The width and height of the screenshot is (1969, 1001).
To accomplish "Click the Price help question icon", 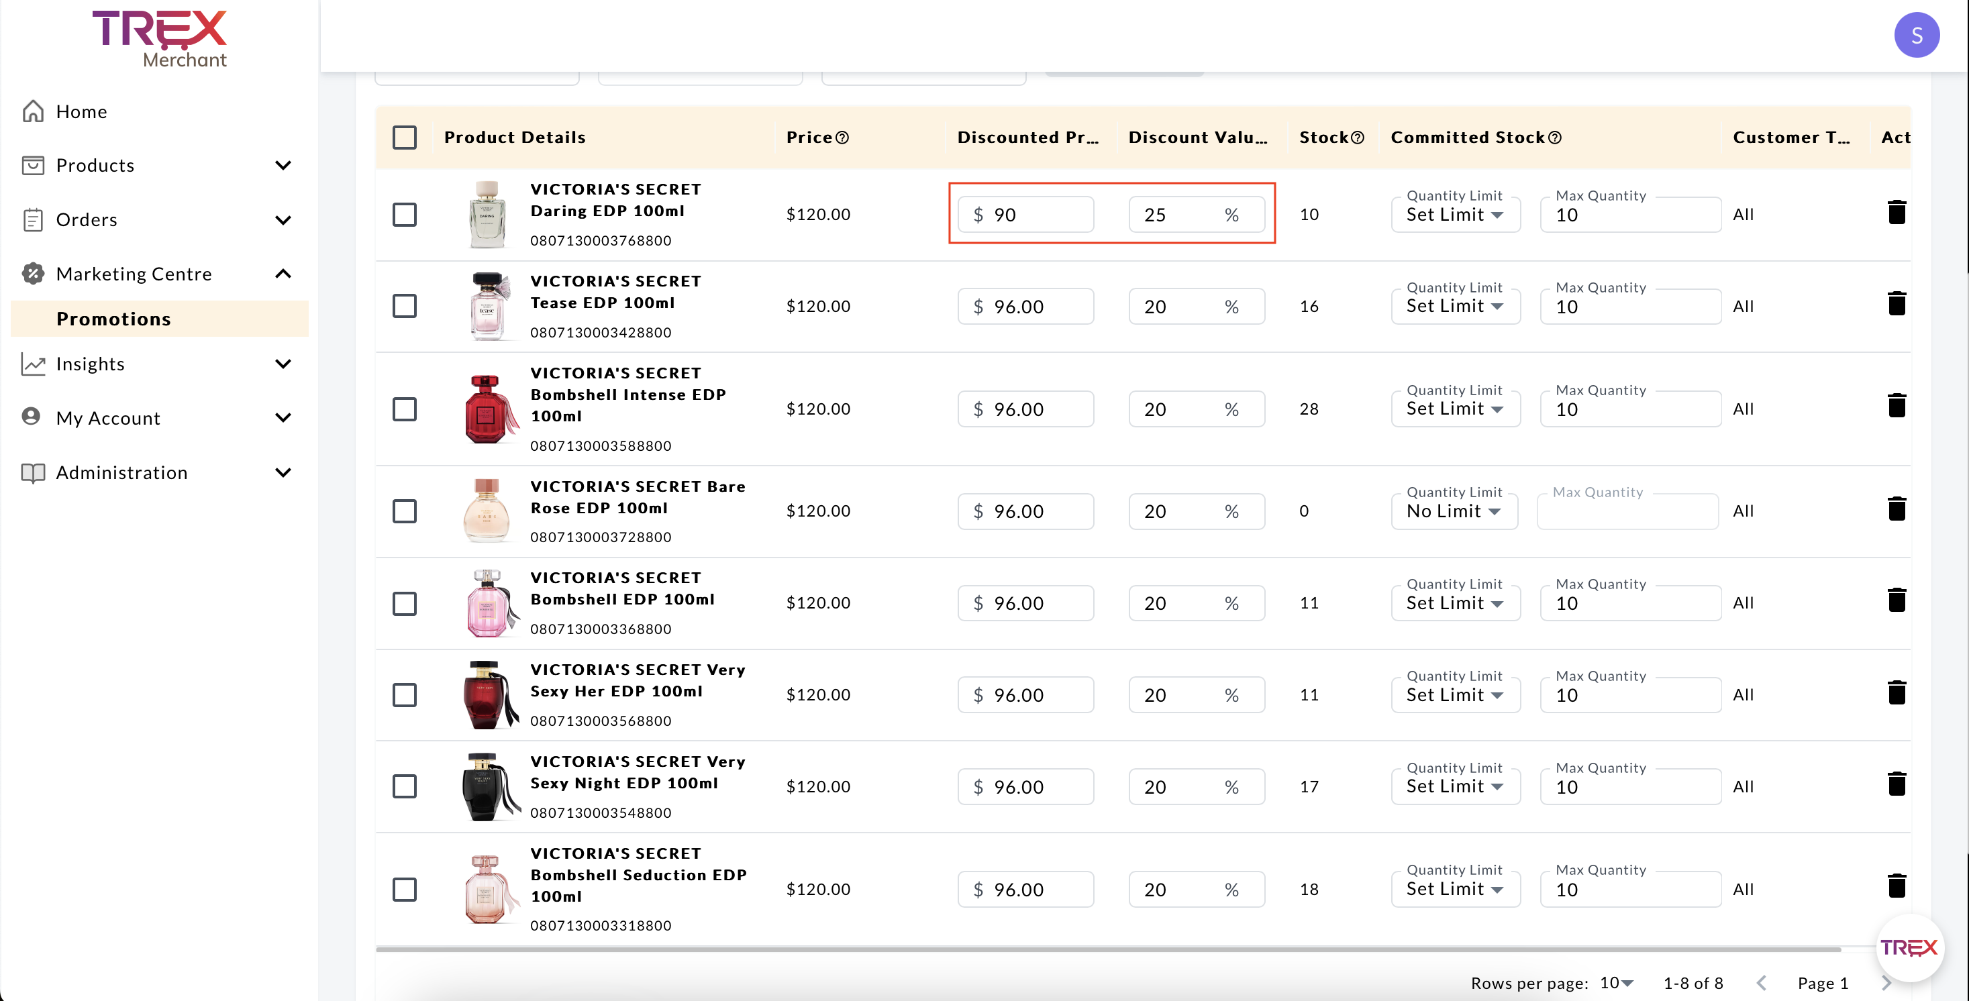I will [842, 138].
